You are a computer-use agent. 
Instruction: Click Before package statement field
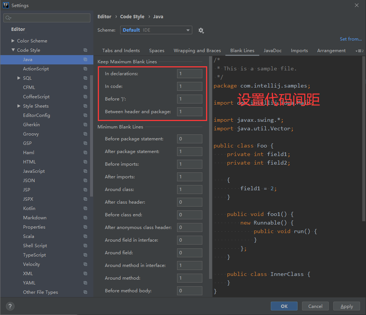190,139
